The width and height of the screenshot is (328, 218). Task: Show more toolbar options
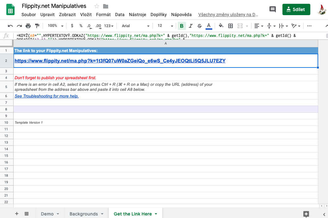click(x=309, y=26)
